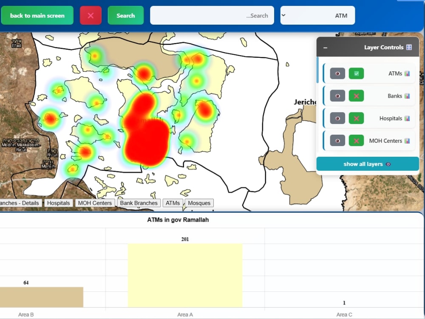Click the ATMs in gov Ramallah chart title
The height and width of the screenshot is (319, 425).
pos(178,220)
